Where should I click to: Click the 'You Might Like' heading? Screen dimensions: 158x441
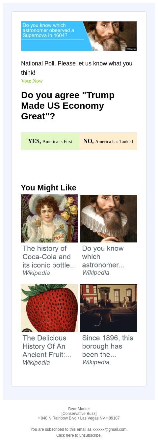pyautogui.click(x=48, y=188)
